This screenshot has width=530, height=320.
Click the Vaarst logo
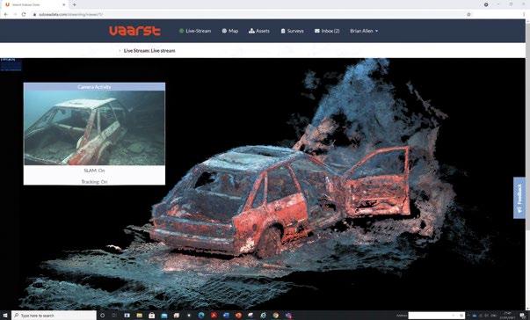coord(134,31)
